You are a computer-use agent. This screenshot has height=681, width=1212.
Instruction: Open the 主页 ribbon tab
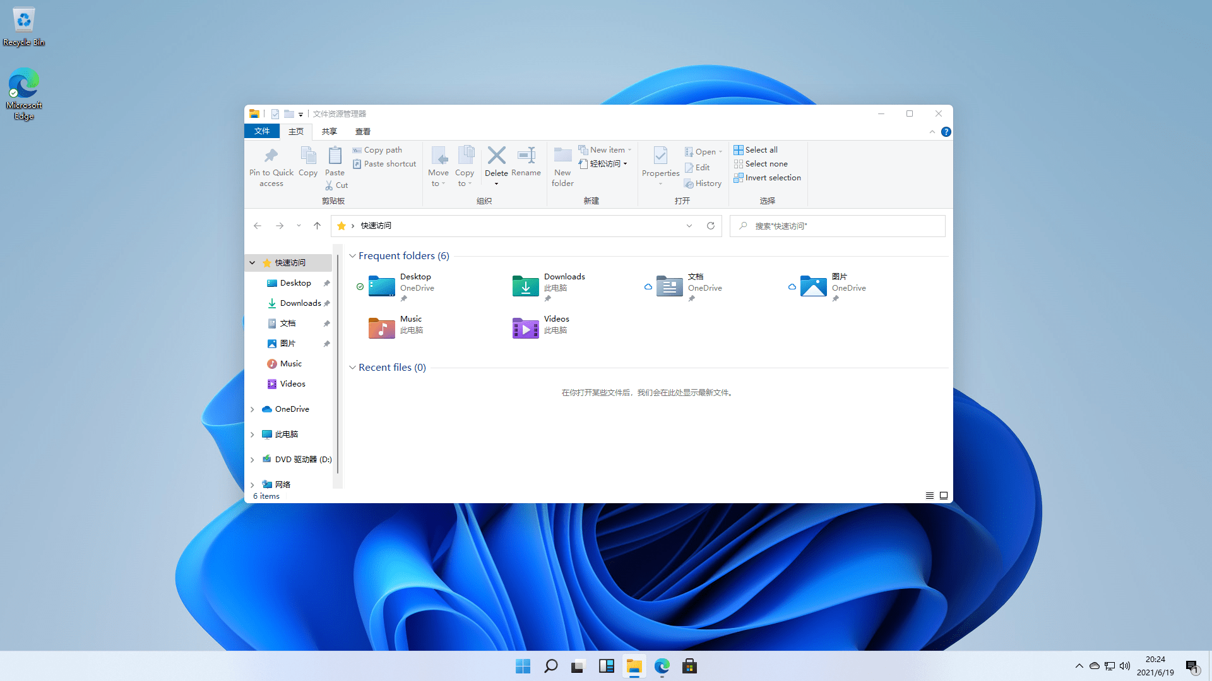click(x=295, y=131)
